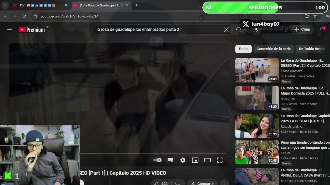Close the La Rosa de Guadalupe tab
Screen dimensions: 330x185
pyautogui.click(x=127, y=5)
